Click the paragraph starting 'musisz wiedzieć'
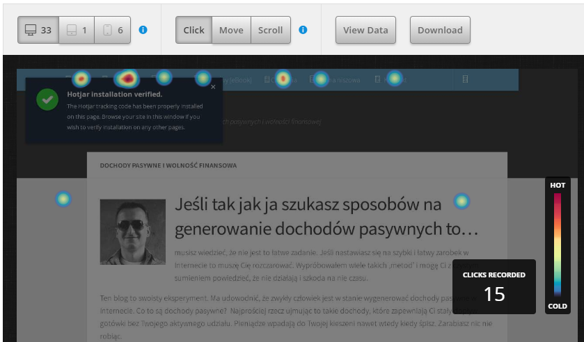 click(x=326, y=265)
